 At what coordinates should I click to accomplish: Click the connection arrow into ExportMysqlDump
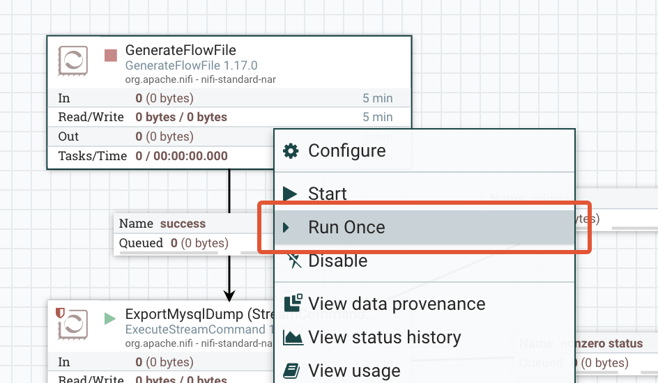coord(229,296)
